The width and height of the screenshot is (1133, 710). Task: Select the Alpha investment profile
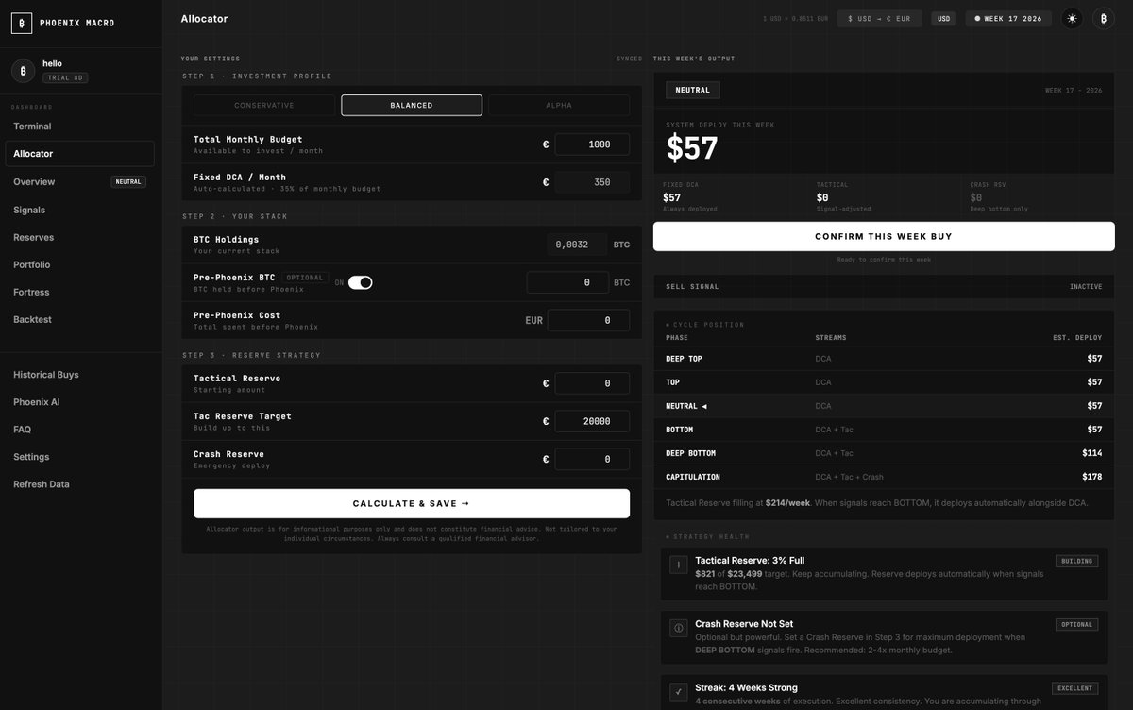559,105
